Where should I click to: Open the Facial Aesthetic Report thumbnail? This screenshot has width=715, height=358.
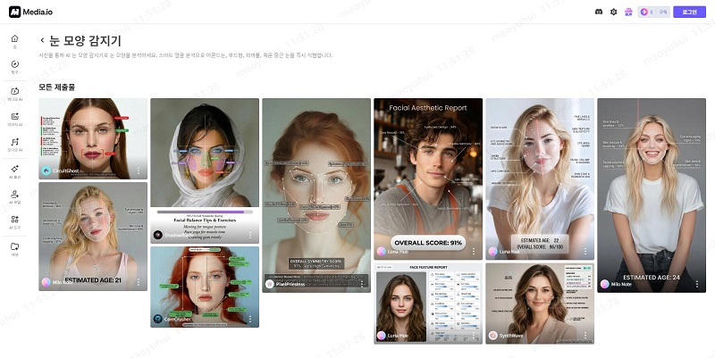427,178
